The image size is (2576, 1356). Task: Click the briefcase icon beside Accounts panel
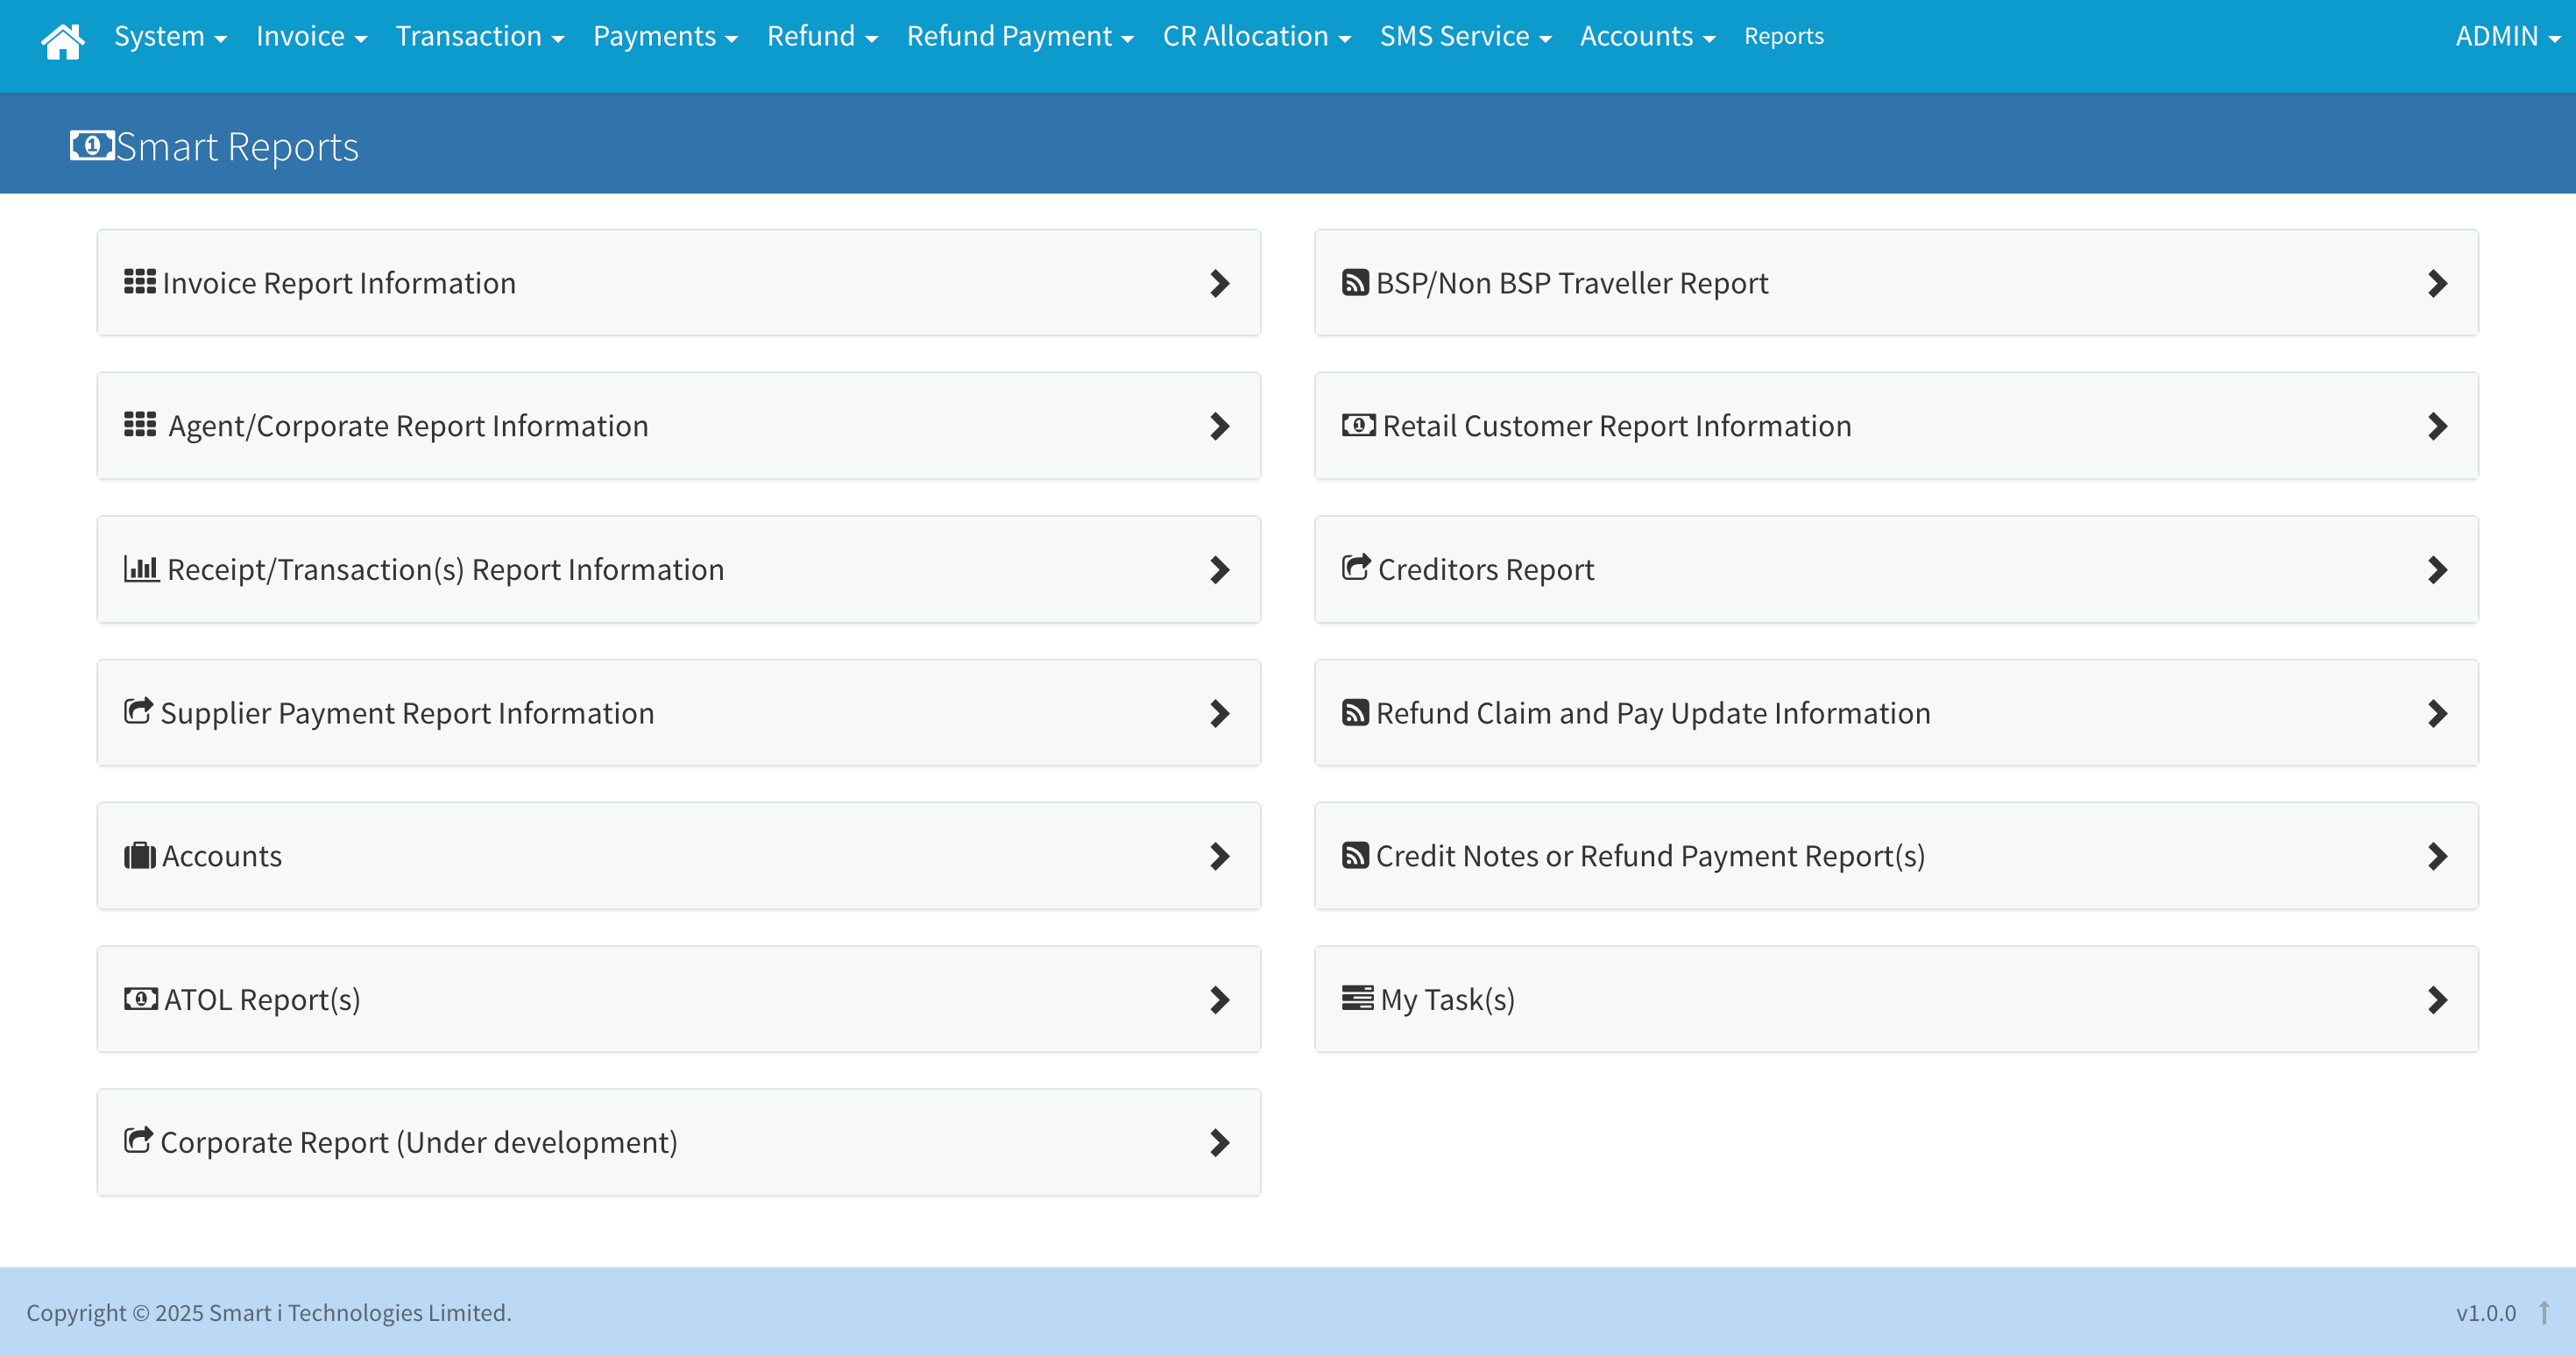139,855
